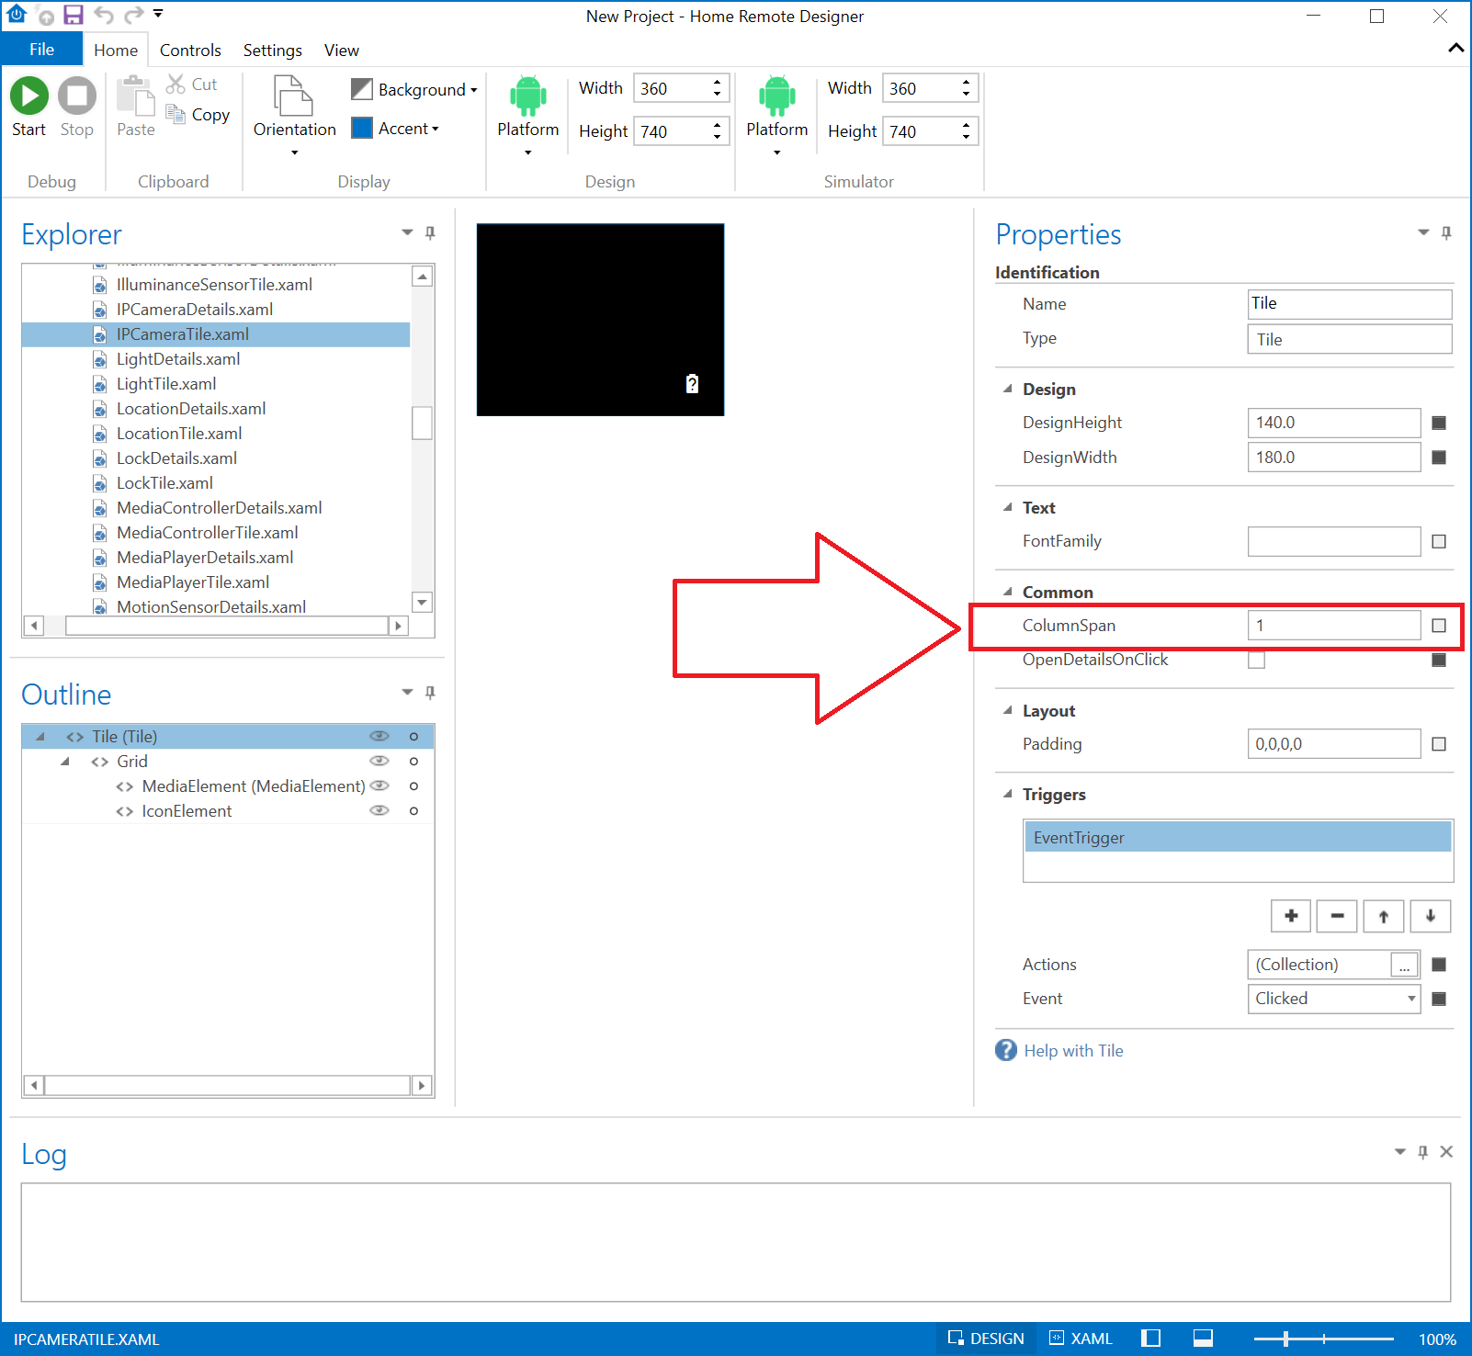Viewport: 1472px width, 1356px height.
Task: Pin the Explorer panel
Action: tap(430, 233)
